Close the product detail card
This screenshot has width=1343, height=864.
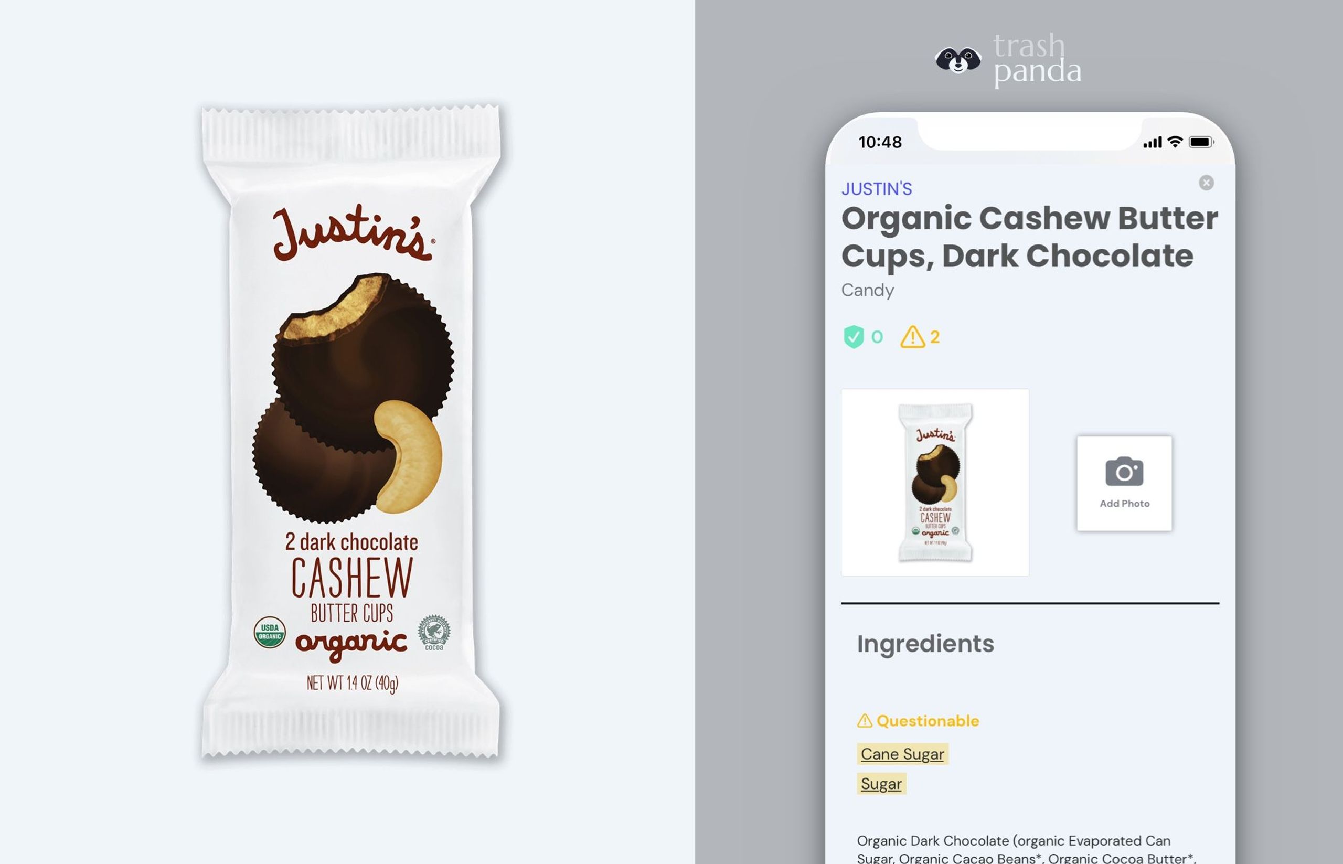pyautogui.click(x=1206, y=183)
